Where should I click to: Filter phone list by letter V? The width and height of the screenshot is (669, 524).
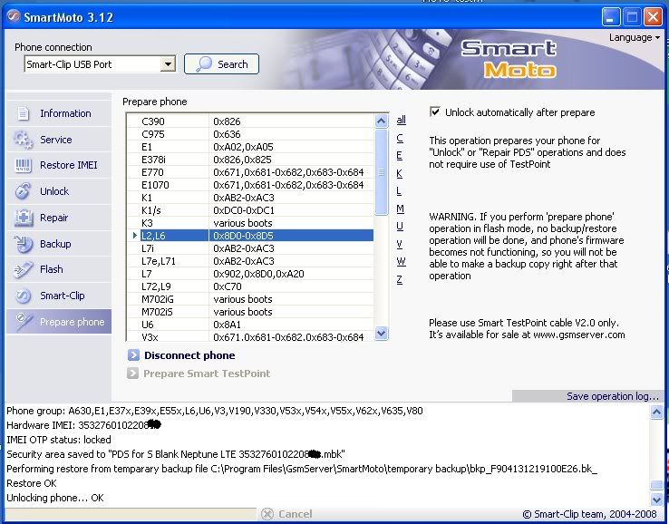400,244
